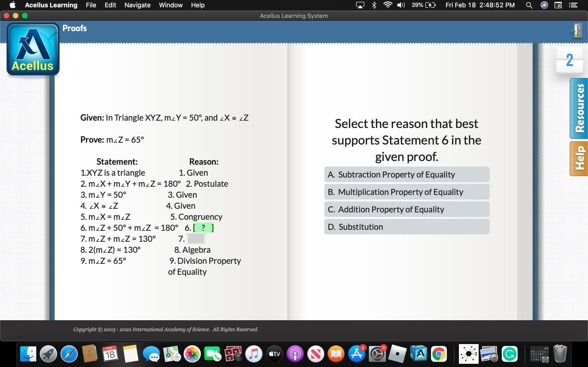The height and width of the screenshot is (367, 588).
Task: Open Siri from the menu bar
Action: (x=544, y=5)
